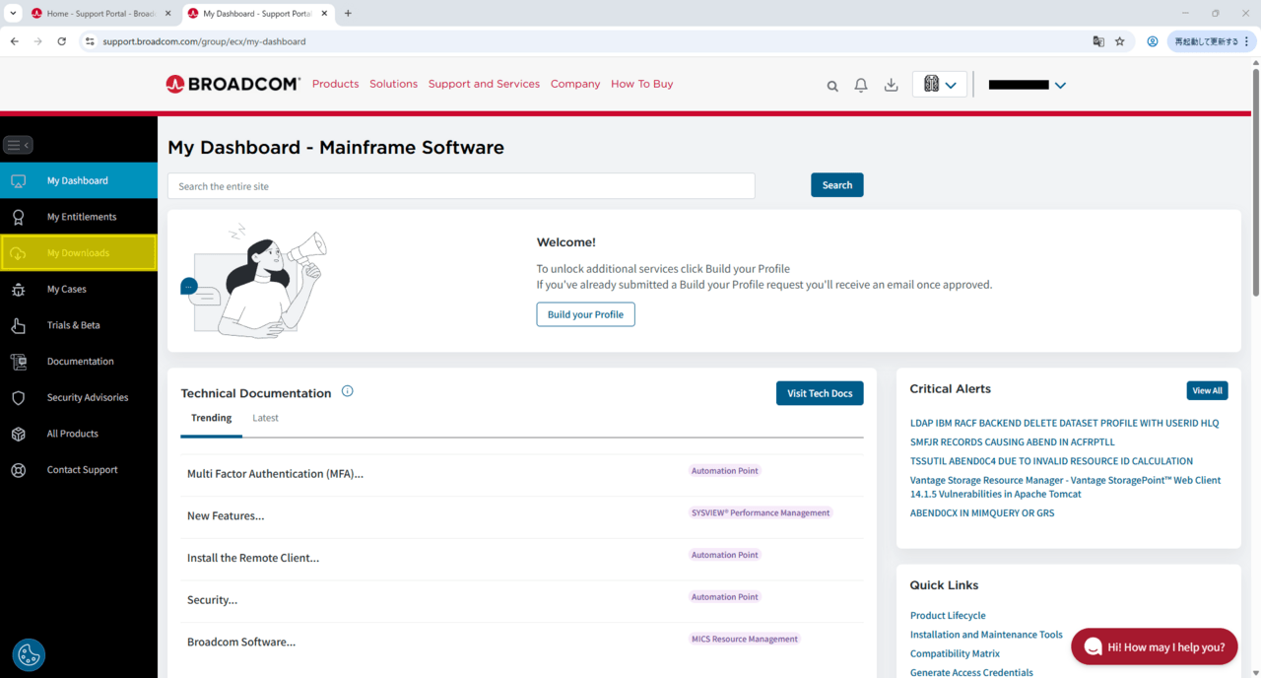
Task: Click the Contact Support lifebuoy icon
Action: [x=18, y=470]
